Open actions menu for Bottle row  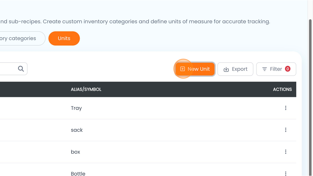pyautogui.click(x=286, y=173)
